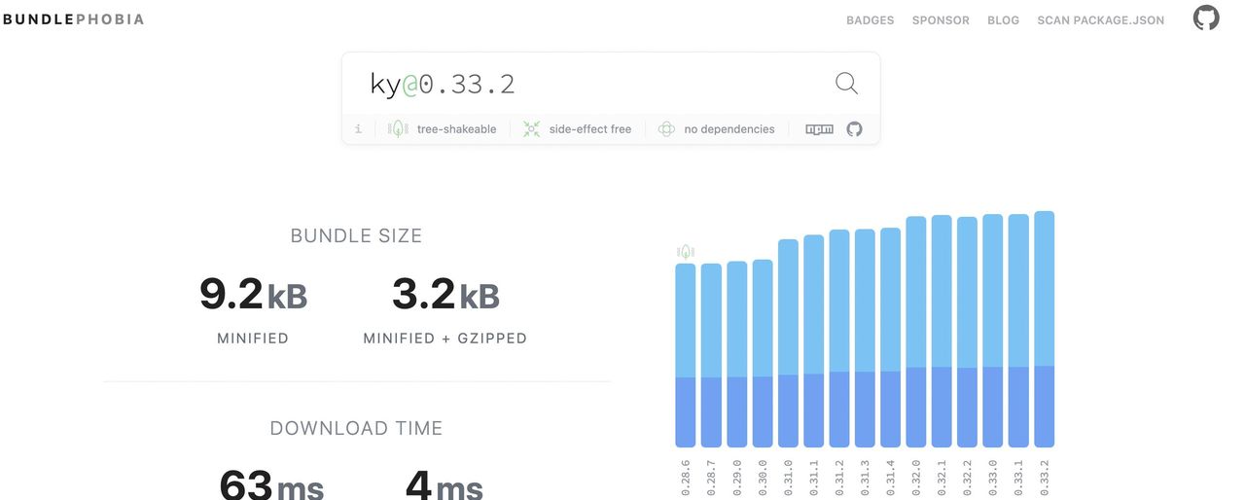
Task: Open the Blog link
Action: tap(1003, 20)
